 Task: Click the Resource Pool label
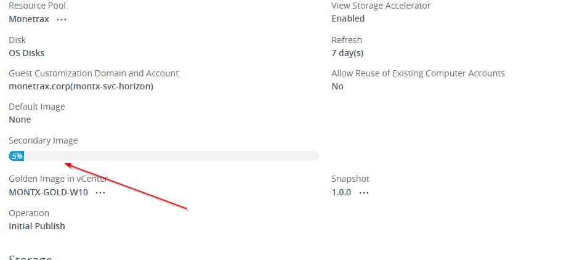[37, 6]
